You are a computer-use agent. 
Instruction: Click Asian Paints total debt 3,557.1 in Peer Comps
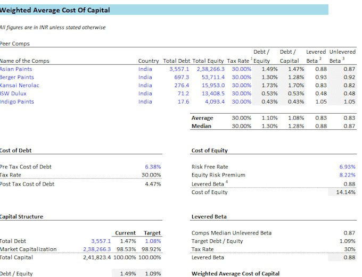[x=179, y=69]
